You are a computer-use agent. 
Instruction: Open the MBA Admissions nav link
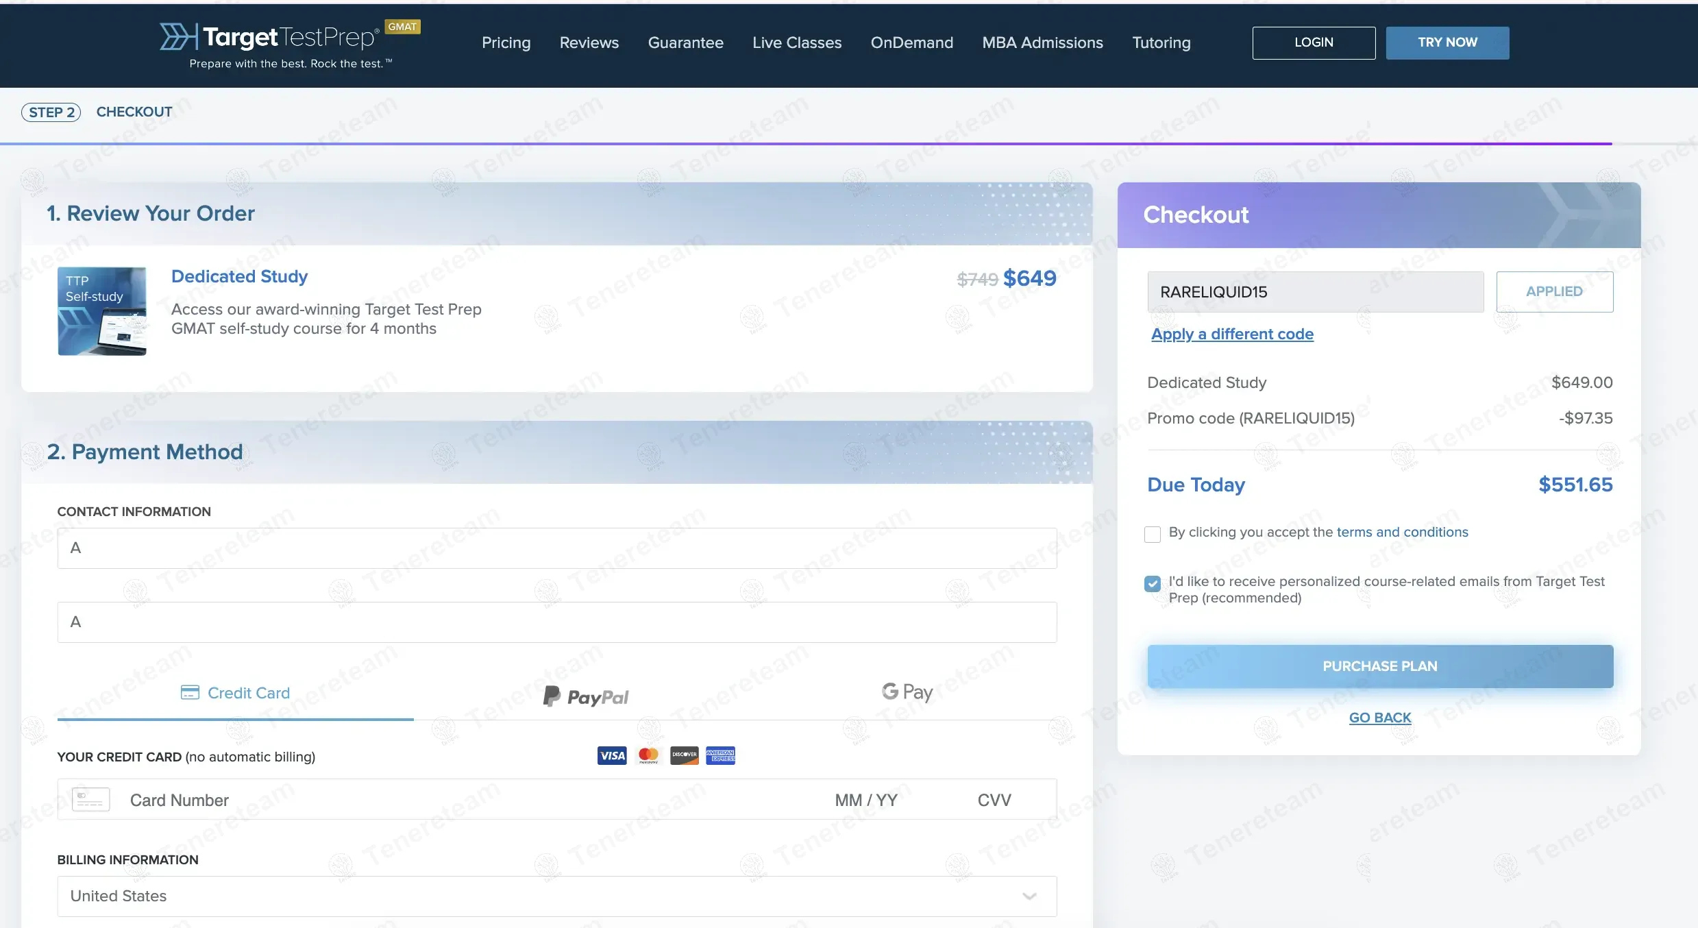1042,42
